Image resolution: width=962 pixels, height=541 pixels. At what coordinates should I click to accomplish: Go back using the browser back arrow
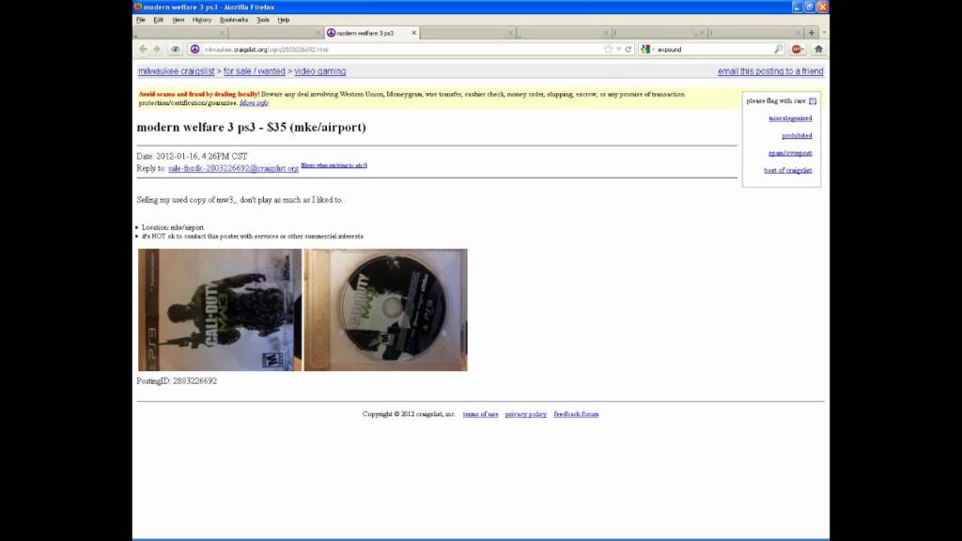click(x=143, y=49)
